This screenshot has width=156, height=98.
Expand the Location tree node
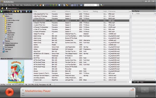pos(3,18)
